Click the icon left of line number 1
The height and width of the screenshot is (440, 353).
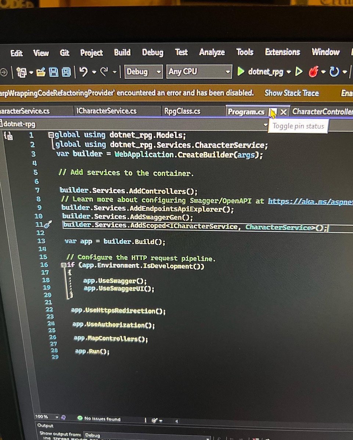pyautogui.click(x=9, y=136)
